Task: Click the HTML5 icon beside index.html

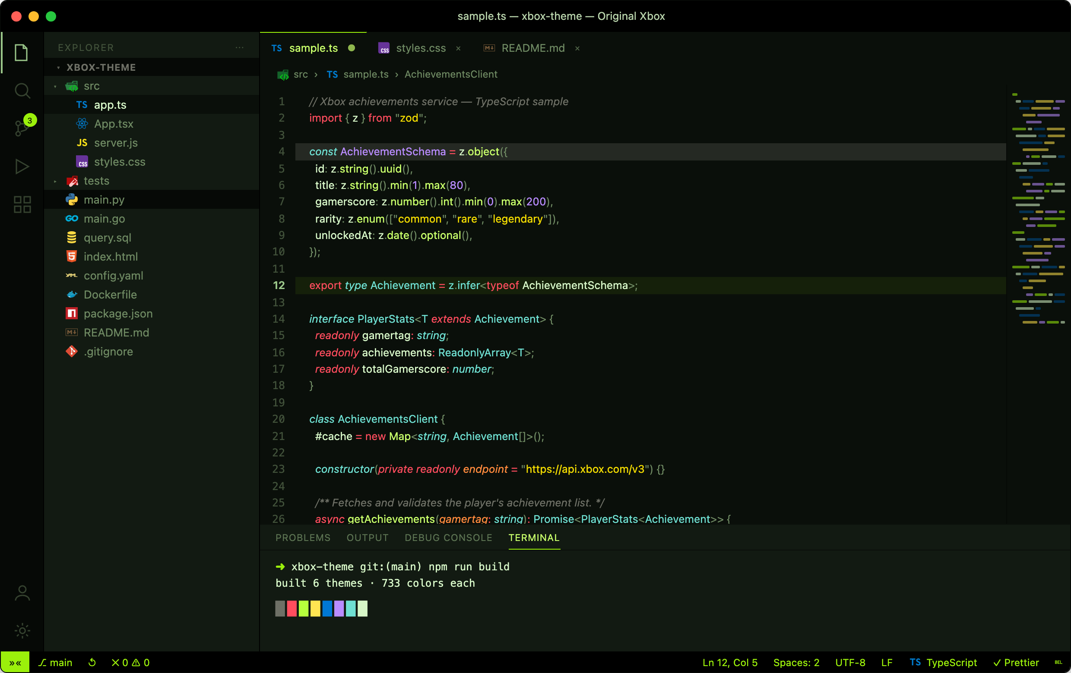Action: tap(71, 256)
